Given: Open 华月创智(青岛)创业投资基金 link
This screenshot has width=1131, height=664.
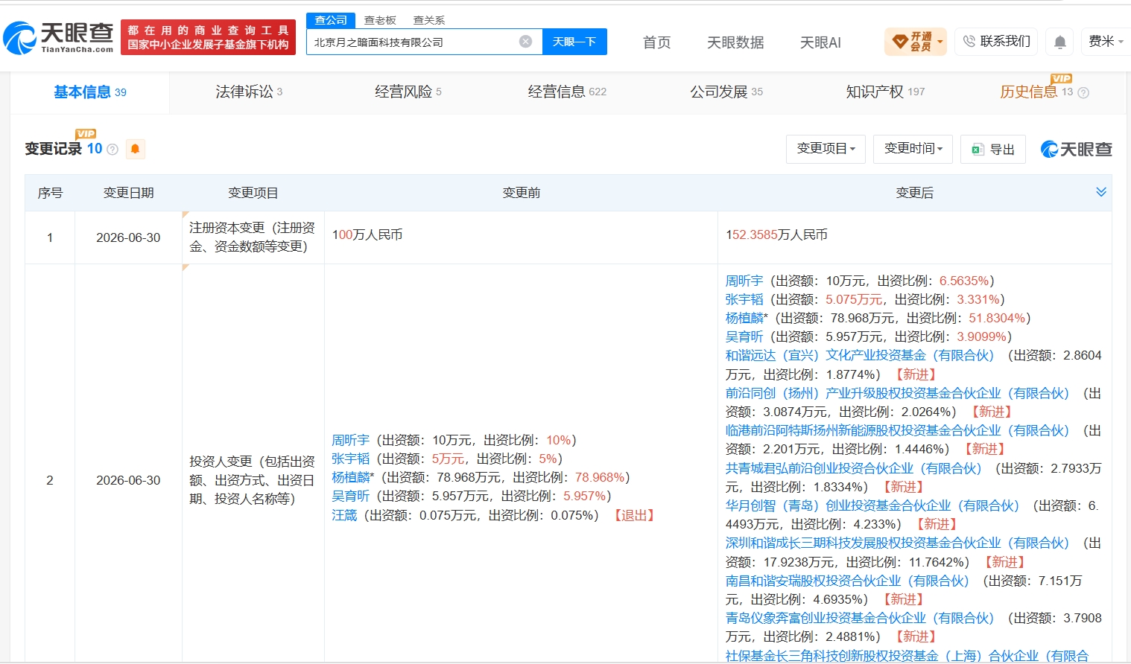Looking at the screenshot, I should click(872, 505).
